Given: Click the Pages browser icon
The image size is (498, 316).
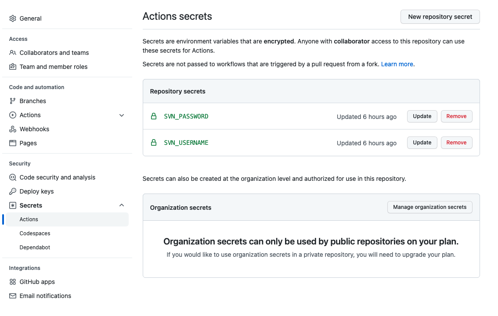Looking at the screenshot, I should pyautogui.click(x=13, y=143).
